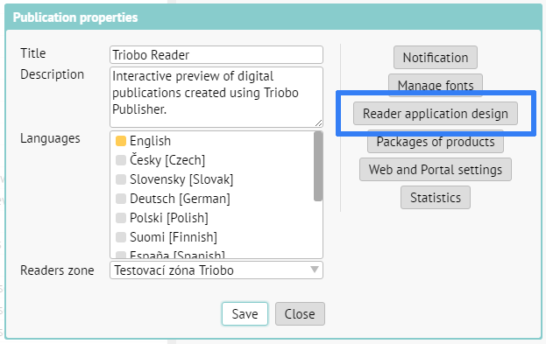
Task: Enable the Polski [Polish] language
Action: click(x=121, y=218)
